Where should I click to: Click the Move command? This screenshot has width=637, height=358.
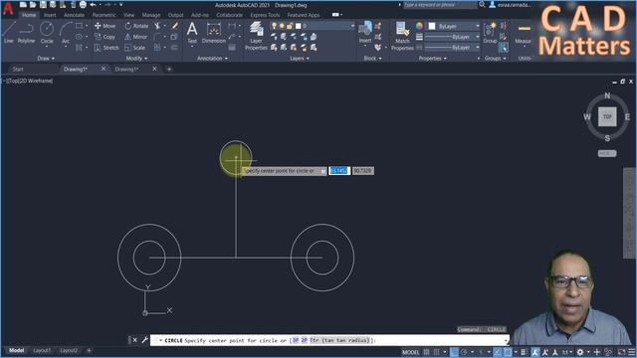point(105,26)
